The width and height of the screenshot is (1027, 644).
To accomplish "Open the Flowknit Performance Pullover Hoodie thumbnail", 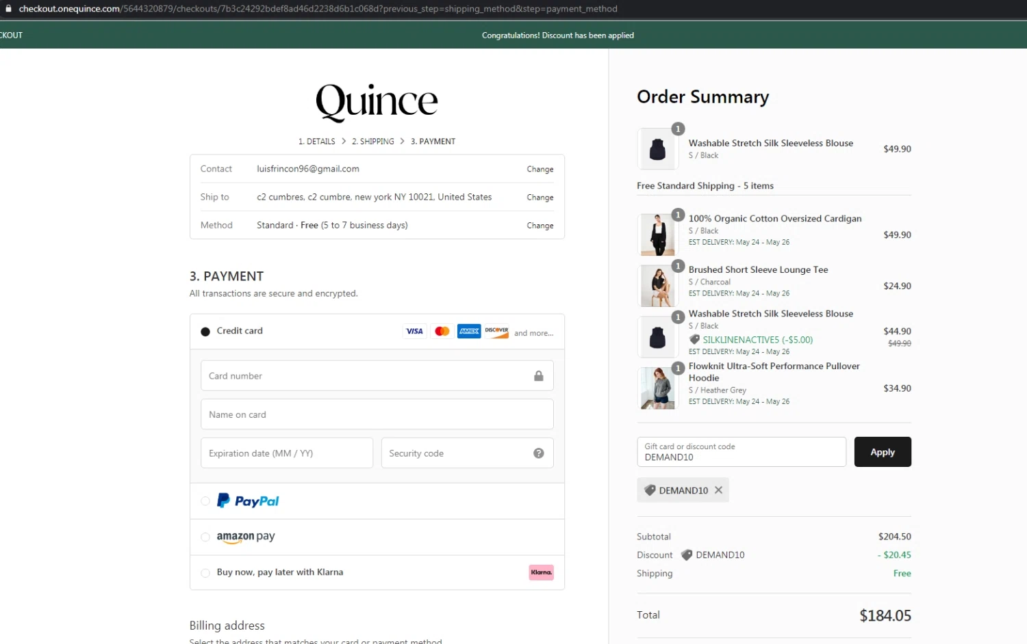I will 657,388.
